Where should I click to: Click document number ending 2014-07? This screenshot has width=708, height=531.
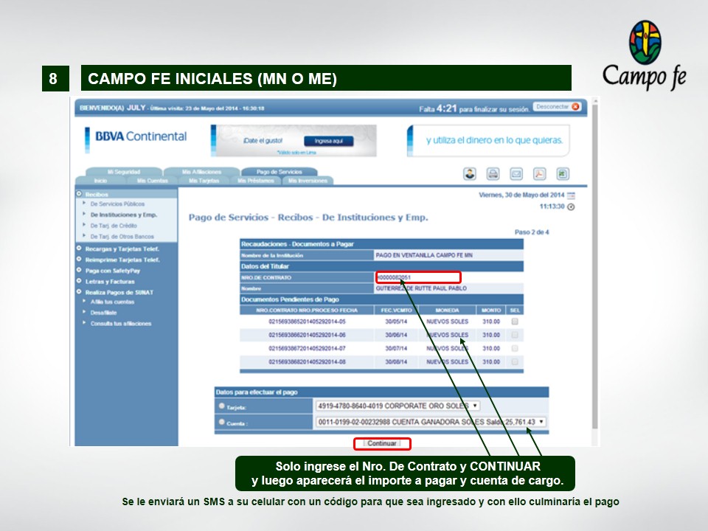pyautogui.click(x=307, y=349)
